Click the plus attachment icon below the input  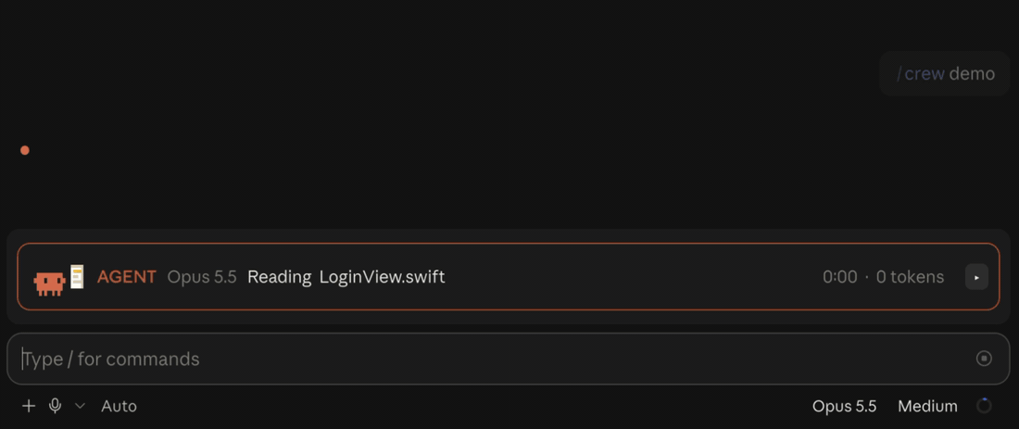(x=29, y=406)
